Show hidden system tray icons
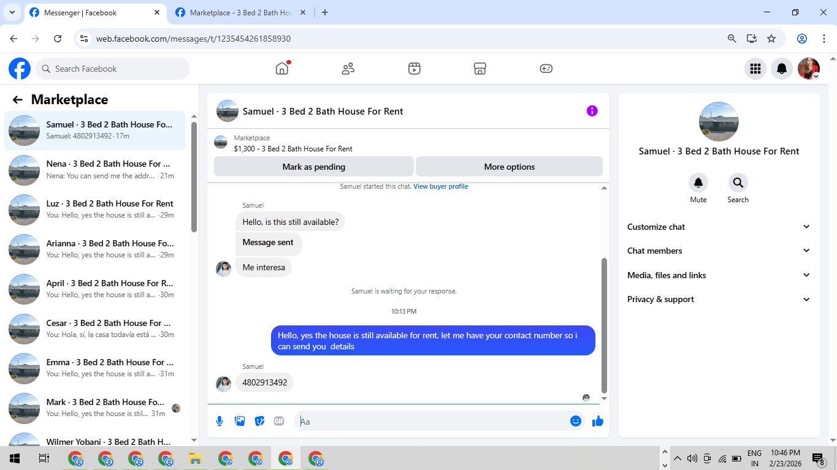 678,458
